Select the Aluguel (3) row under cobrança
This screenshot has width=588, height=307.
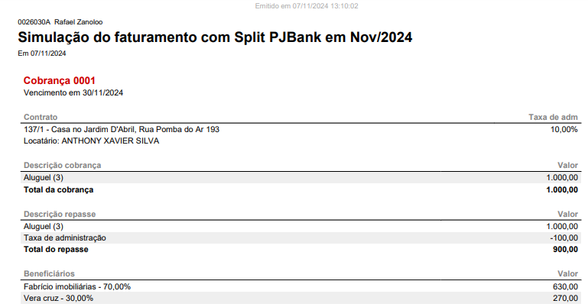(300, 177)
